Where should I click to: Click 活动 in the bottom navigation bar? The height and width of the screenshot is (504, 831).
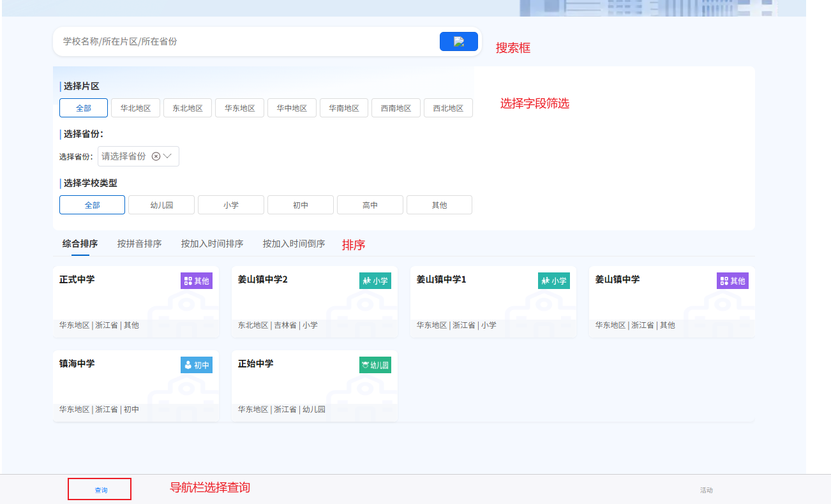click(x=706, y=490)
